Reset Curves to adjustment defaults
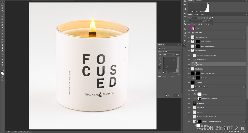 (172, 96)
